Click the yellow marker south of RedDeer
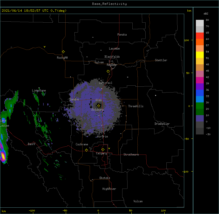The image size is (219, 214). (x=108, y=71)
